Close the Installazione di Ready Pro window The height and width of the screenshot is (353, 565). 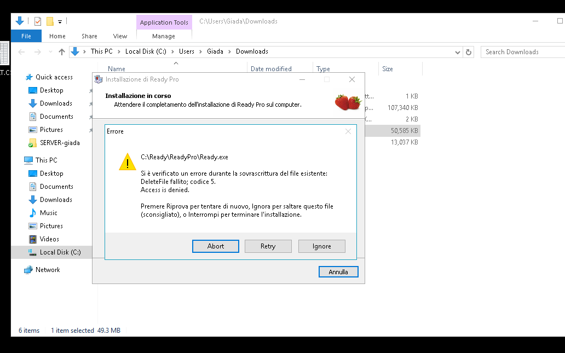pyautogui.click(x=352, y=79)
